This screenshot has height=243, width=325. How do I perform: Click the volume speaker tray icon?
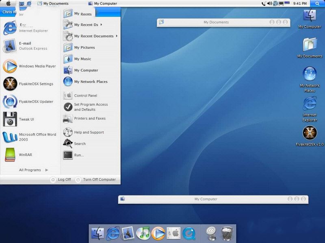click(x=269, y=3)
